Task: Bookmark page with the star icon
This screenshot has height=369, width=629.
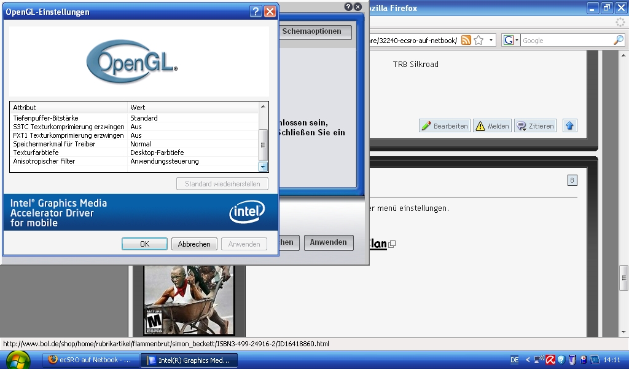Action: 479,41
